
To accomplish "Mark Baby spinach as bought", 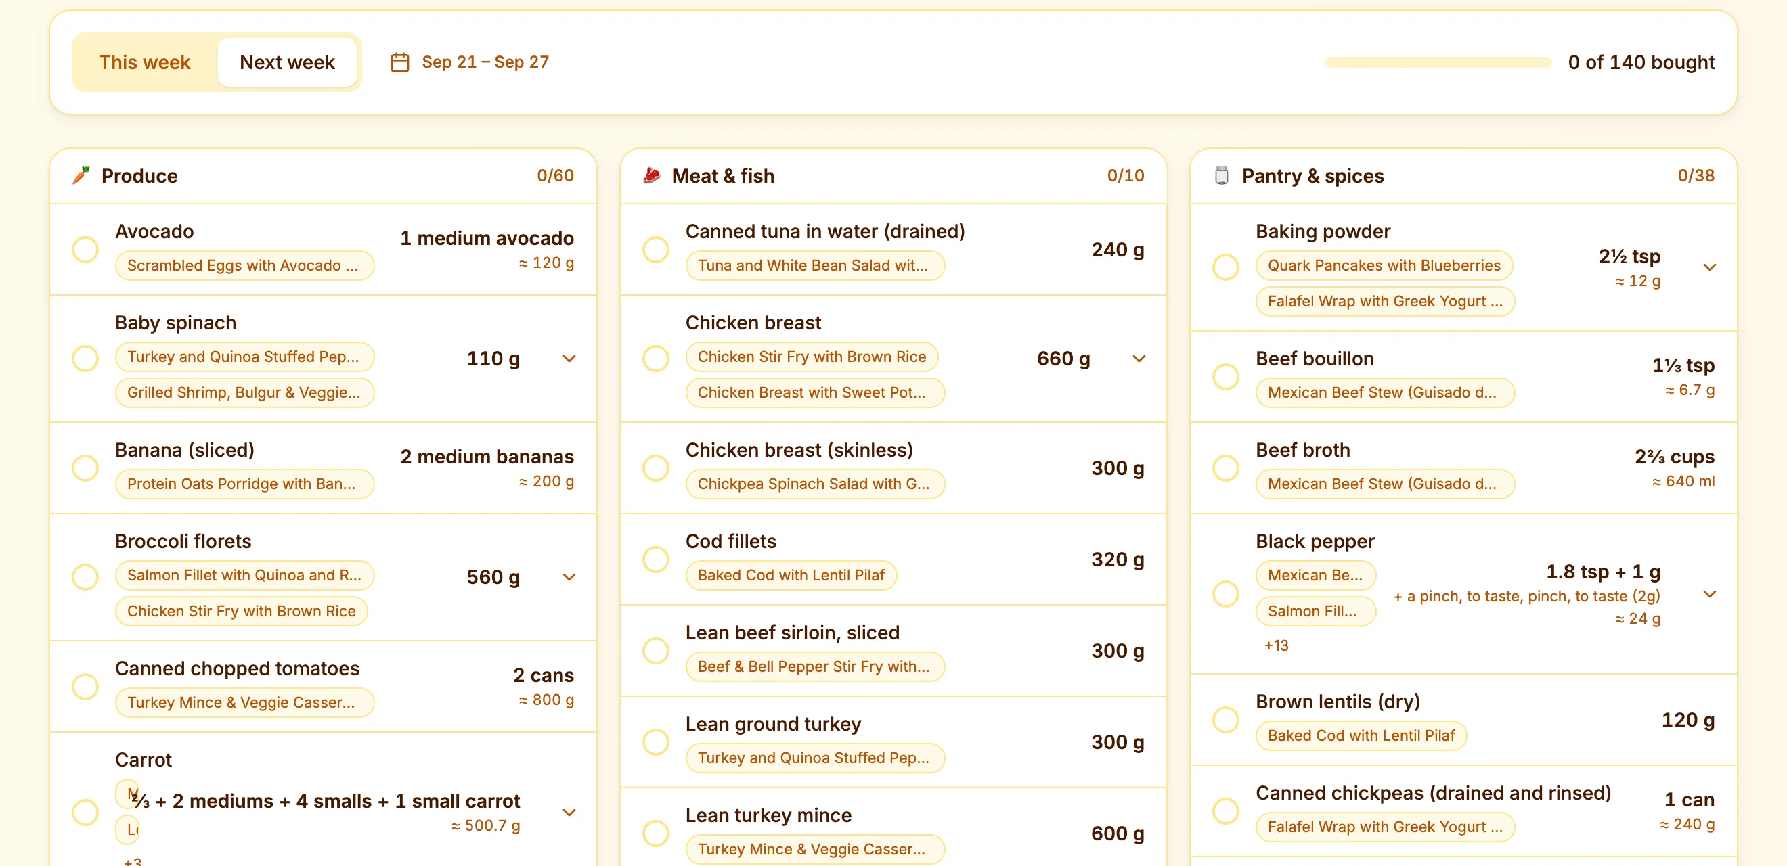I will pos(85,359).
